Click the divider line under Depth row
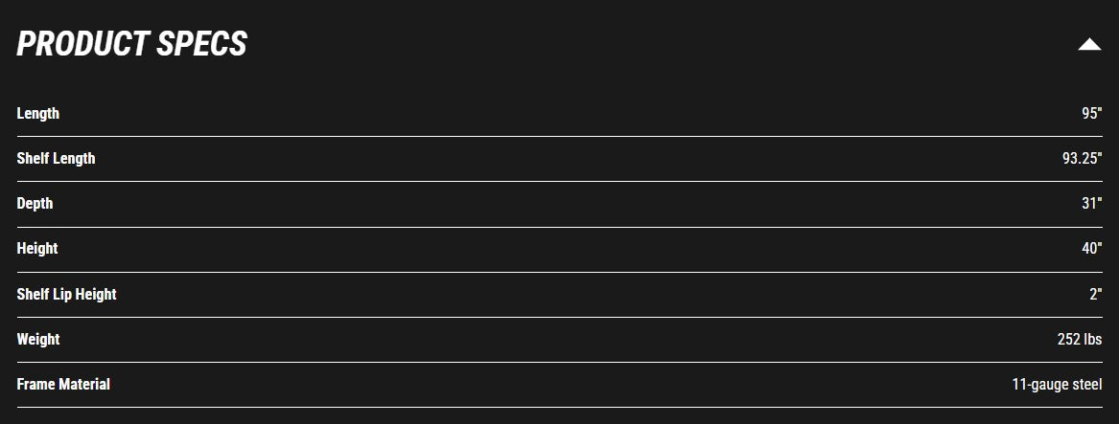1119x424 pixels. pos(559,227)
